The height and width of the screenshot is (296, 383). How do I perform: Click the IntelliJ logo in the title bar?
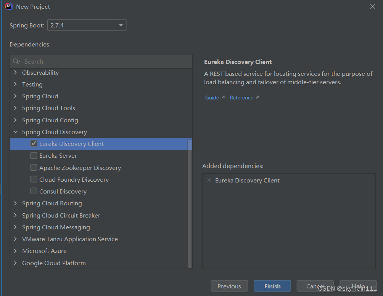point(8,6)
